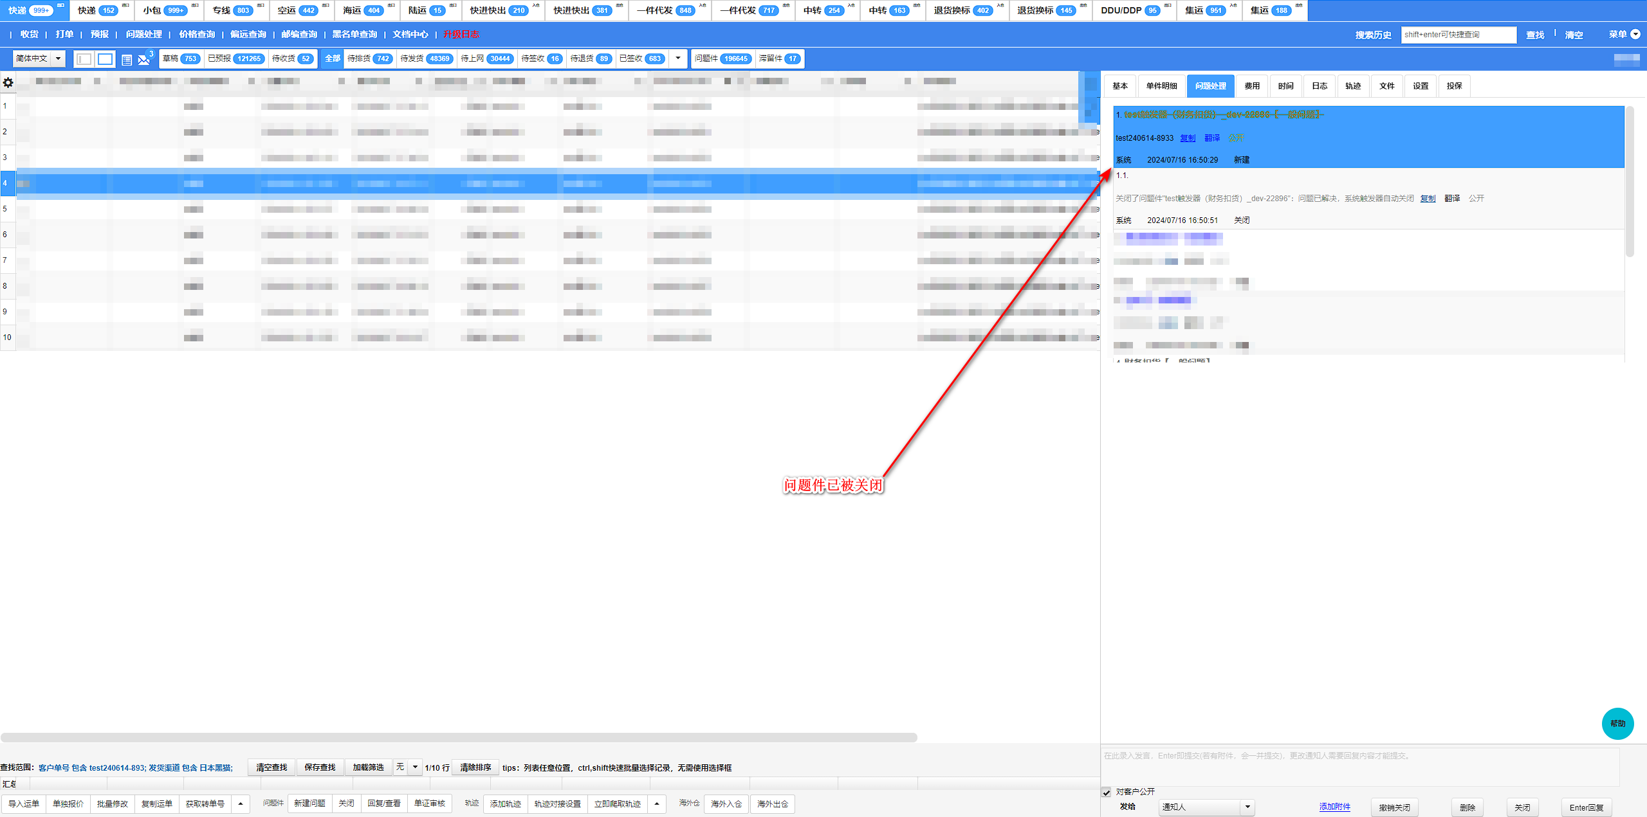Viewport: 1647px width, 817px height.
Task: Open the 时间 tab
Action: pyautogui.click(x=1286, y=86)
